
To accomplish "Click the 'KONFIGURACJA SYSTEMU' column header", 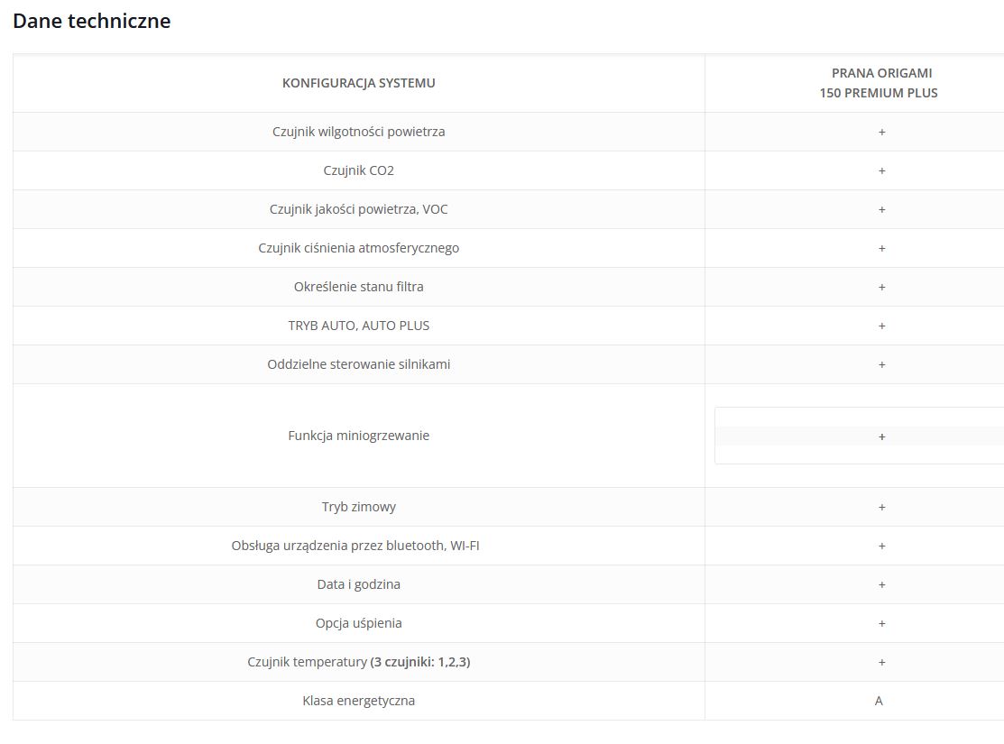I will click(x=358, y=83).
